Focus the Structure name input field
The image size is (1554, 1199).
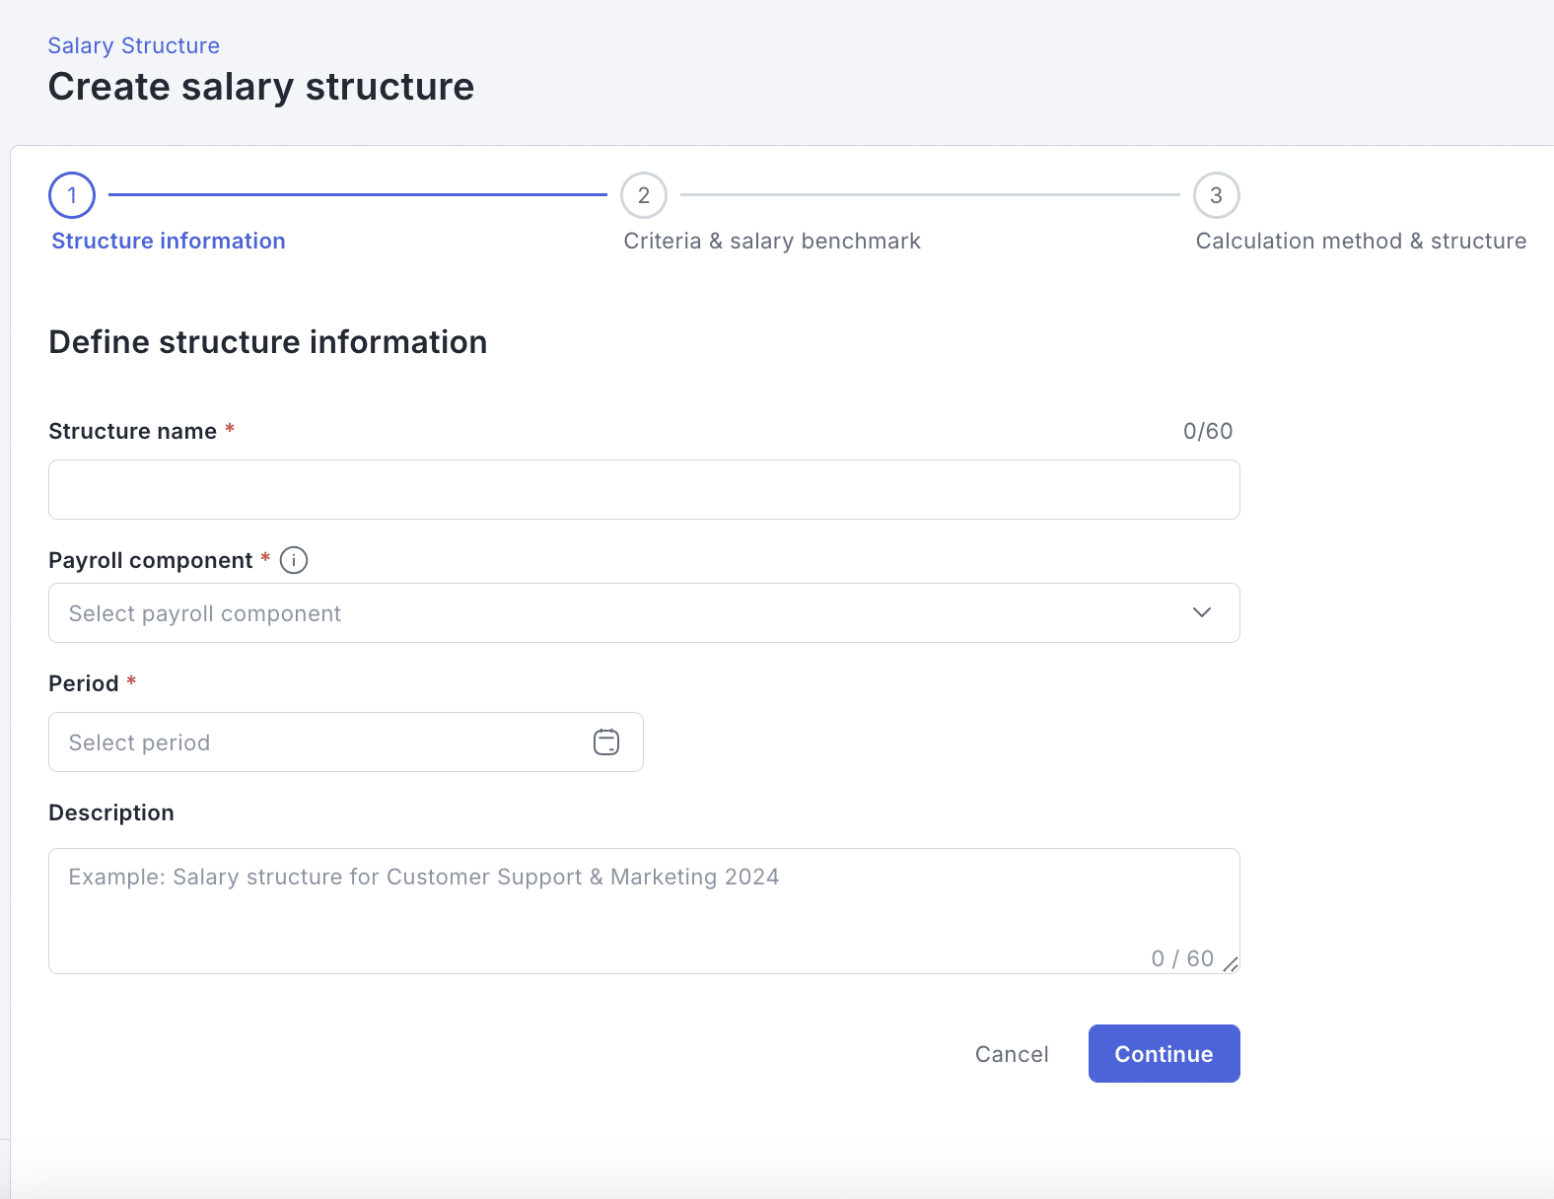tap(643, 489)
